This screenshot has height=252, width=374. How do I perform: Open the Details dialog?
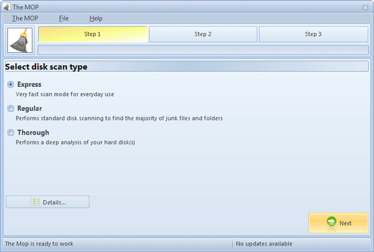(x=48, y=202)
